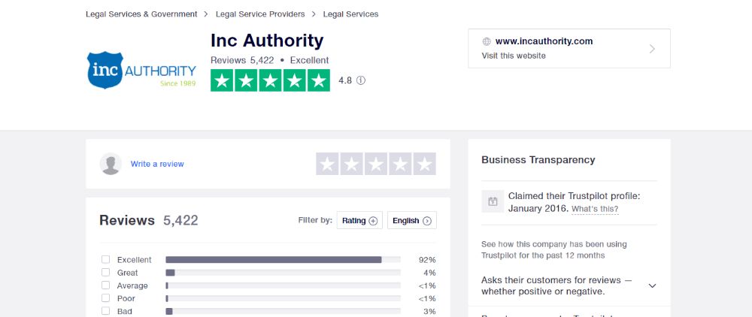Click the 4.8 score text

point(345,80)
